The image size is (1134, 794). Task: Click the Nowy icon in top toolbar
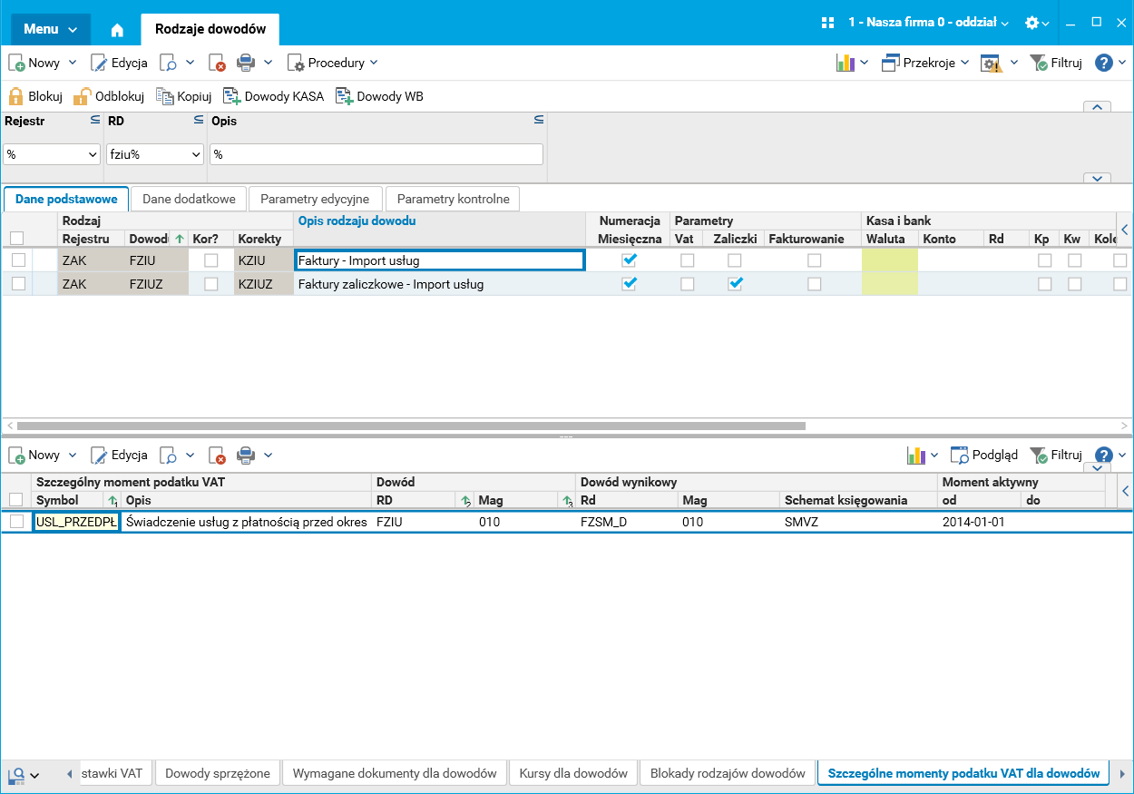click(x=17, y=63)
